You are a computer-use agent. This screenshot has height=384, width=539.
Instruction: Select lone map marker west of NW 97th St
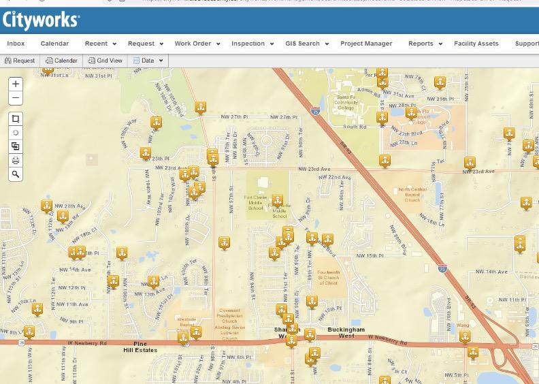click(224, 243)
